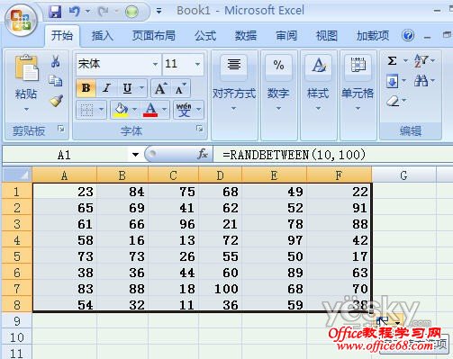Expand the 对齐方式 group dropdown
Image resolution: width=453 pixels, height=359 pixels.
(233, 109)
